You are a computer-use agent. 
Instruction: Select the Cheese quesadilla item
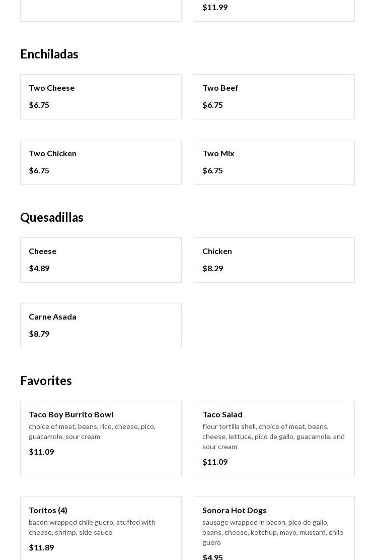(x=101, y=260)
